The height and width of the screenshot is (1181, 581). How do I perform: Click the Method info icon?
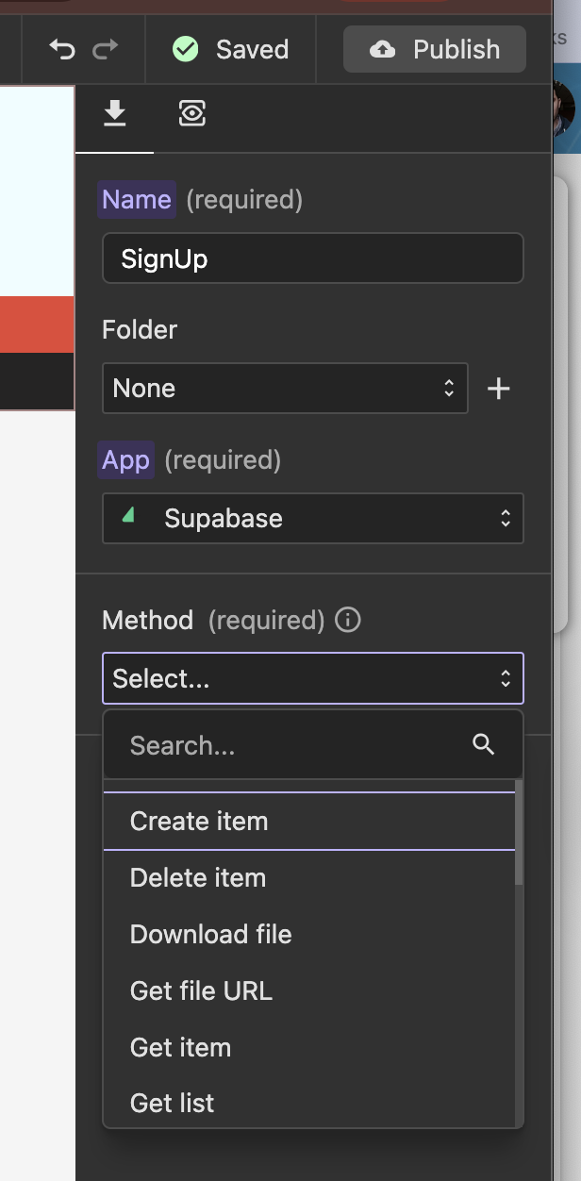click(x=348, y=620)
